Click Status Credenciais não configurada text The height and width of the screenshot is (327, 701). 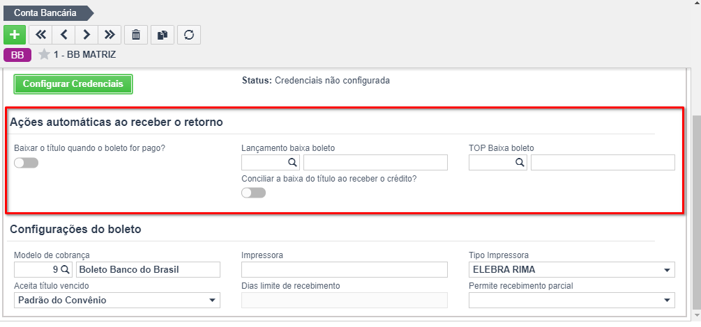(316, 81)
